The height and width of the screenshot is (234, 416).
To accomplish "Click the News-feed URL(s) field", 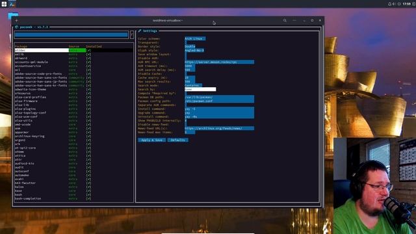I will (220, 129).
